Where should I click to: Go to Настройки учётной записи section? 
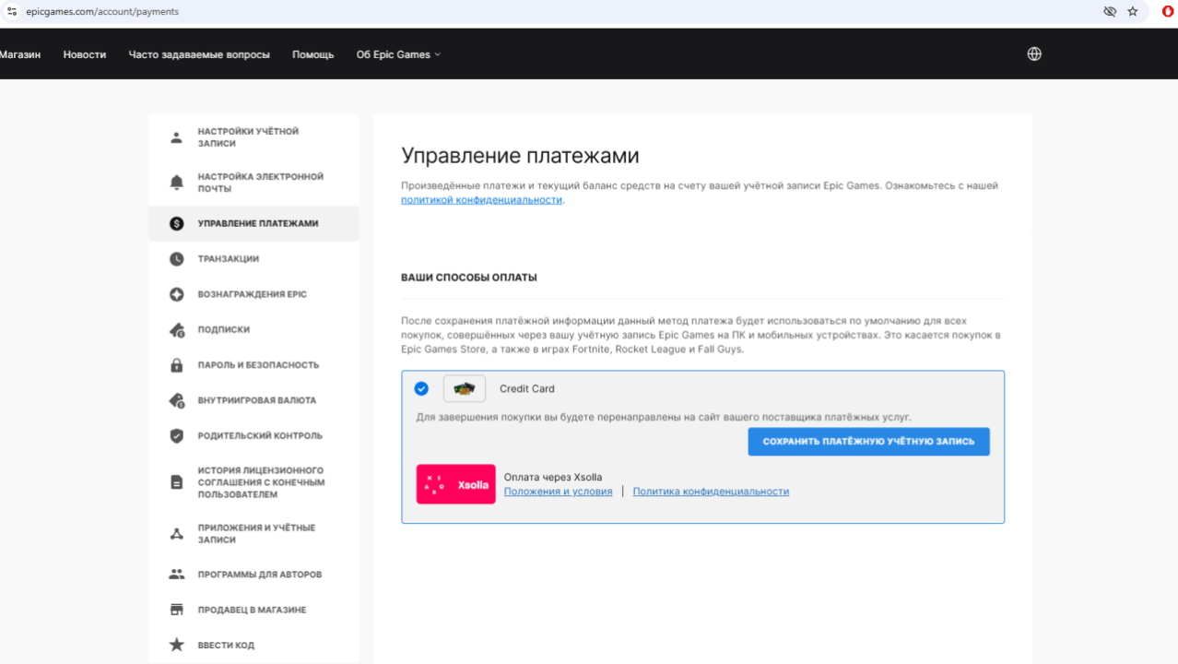[x=253, y=137]
